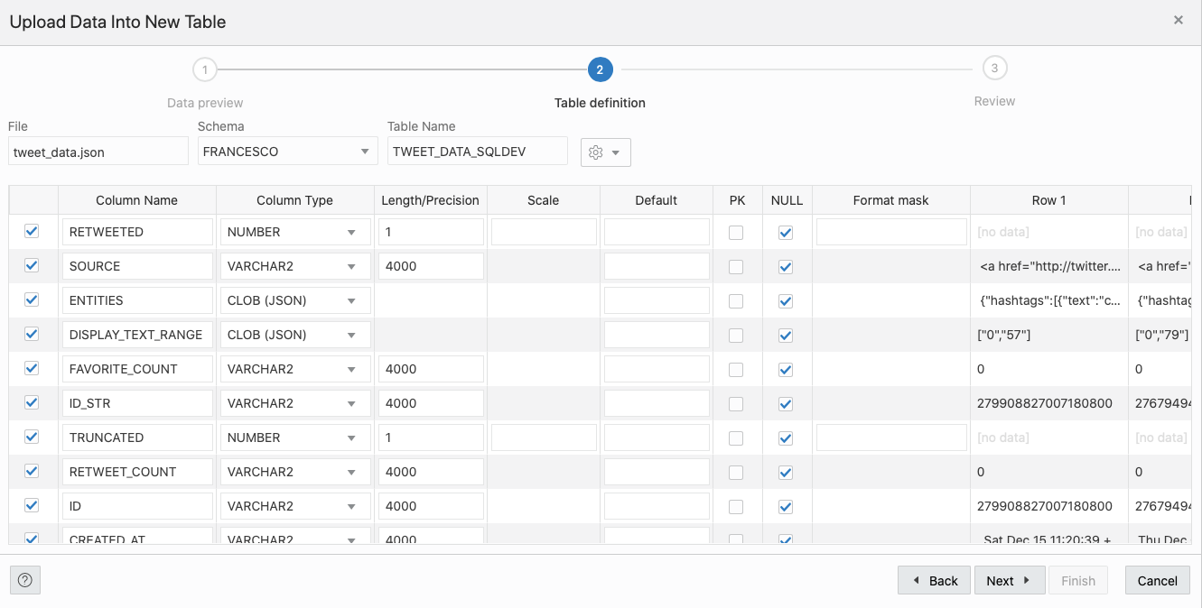Uncheck the RETWEETED column include checkbox

pos(32,231)
